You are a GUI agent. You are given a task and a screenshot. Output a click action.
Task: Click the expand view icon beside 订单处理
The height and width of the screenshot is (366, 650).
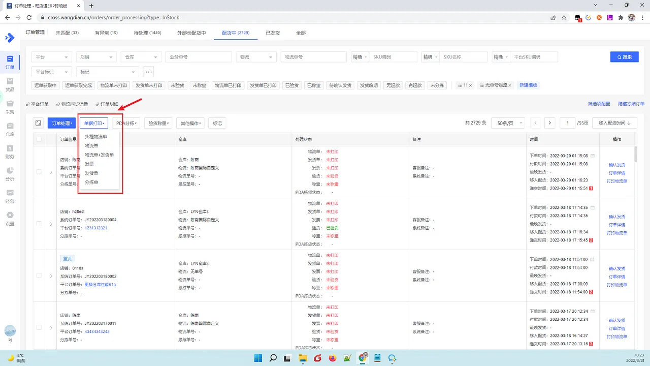(x=38, y=123)
